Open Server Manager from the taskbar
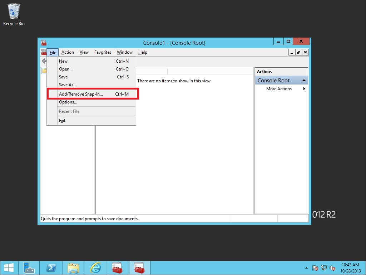 tap(29, 267)
